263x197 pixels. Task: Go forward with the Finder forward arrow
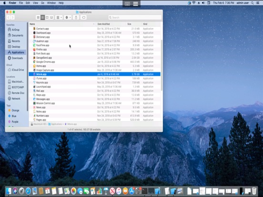coord(12,18)
